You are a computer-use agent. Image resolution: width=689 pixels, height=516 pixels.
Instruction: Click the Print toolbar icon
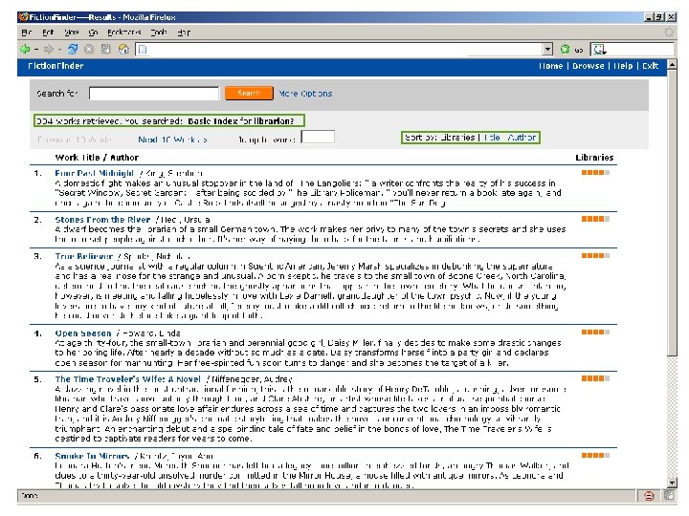pyautogui.click(x=106, y=49)
